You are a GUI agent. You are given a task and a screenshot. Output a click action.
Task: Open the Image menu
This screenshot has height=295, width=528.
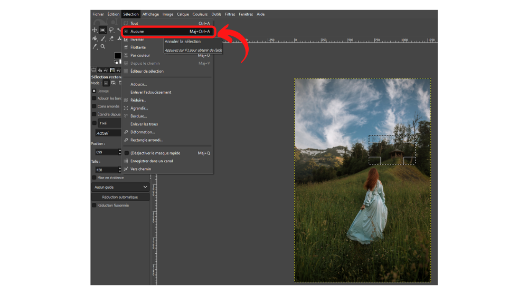tap(168, 14)
